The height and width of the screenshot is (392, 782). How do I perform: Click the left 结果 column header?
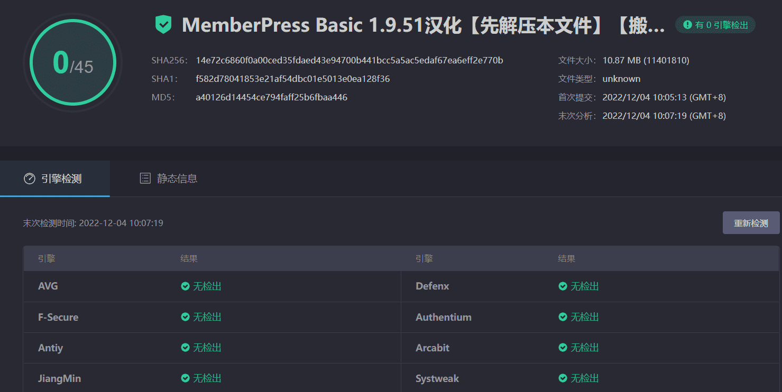pyautogui.click(x=189, y=259)
